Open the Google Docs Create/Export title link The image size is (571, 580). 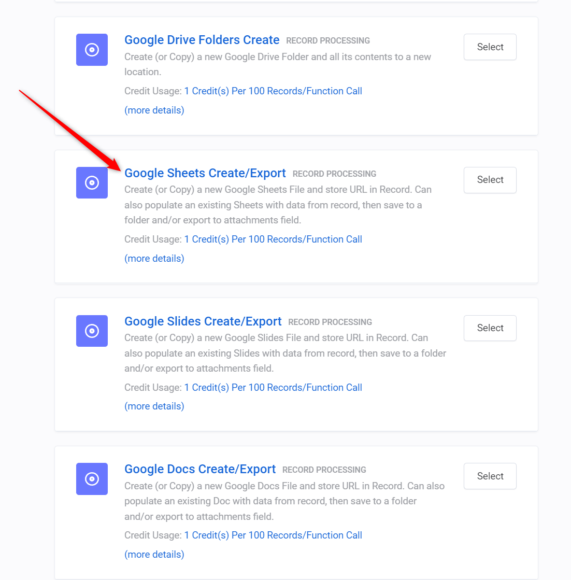(x=200, y=469)
